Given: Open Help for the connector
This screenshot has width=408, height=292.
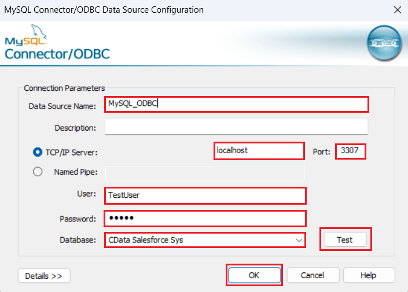Looking at the screenshot, I should (x=369, y=275).
